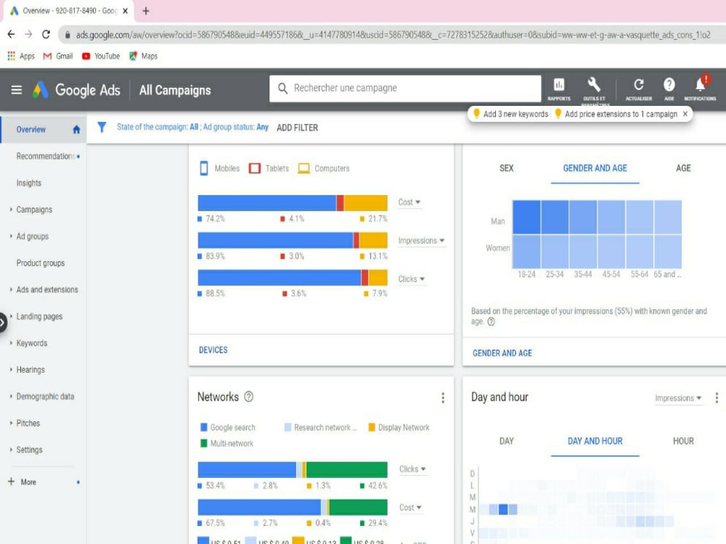Open the Cost dropdown in Devices card

click(x=409, y=202)
